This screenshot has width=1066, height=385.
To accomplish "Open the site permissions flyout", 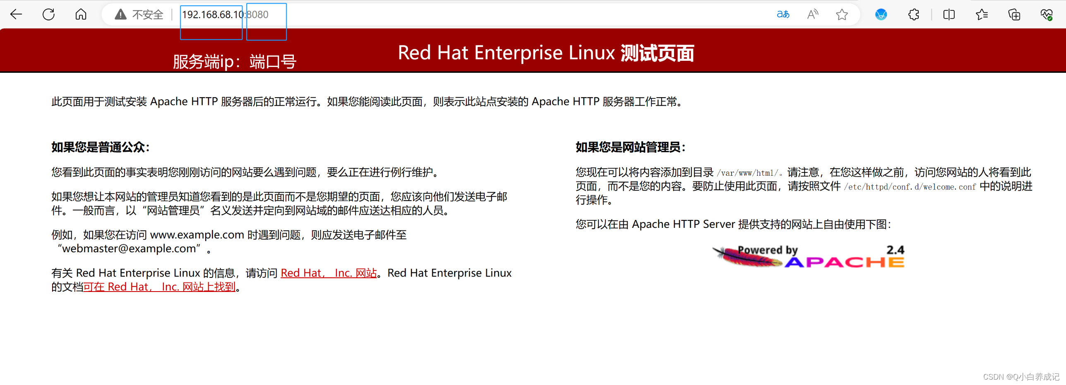I will point(120,14).
